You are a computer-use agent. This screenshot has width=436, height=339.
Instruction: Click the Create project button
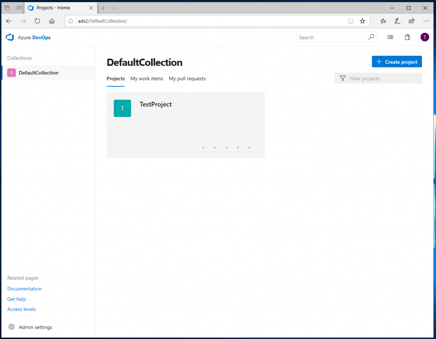tap(396, 62)
